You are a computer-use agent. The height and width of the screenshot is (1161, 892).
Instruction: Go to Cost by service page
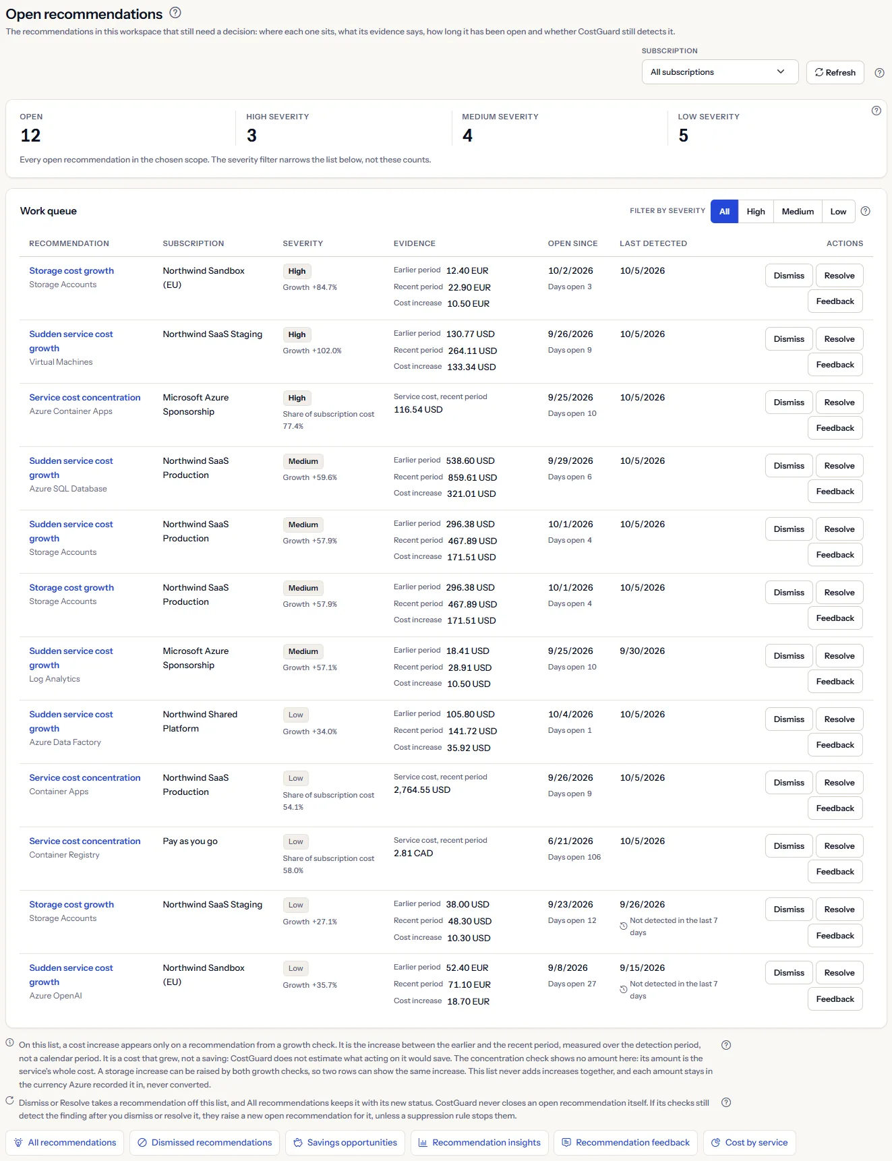click(750, 1142)
